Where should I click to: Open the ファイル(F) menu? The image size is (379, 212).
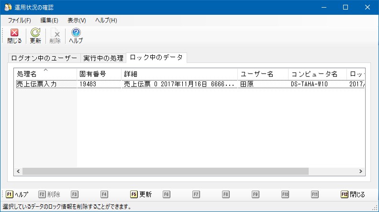click(x=19, y=21)
